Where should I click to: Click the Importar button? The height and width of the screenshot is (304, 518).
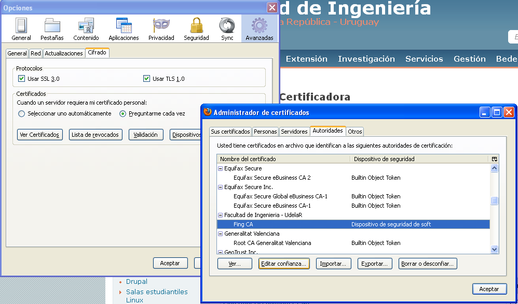pyautogui.click(x=334, y=264)
